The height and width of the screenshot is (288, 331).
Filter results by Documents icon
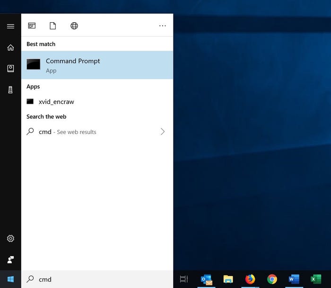coord(53,26)
